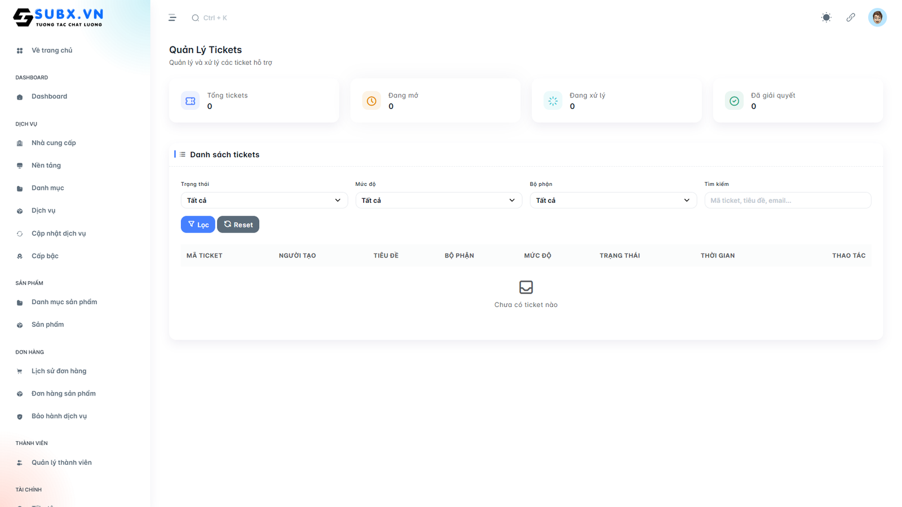The height and width of the screenshot is (507, 902).
Task: Collapse sidebar using hamburger menu icon
Action: pyautogui.click(x=173, y=18)
